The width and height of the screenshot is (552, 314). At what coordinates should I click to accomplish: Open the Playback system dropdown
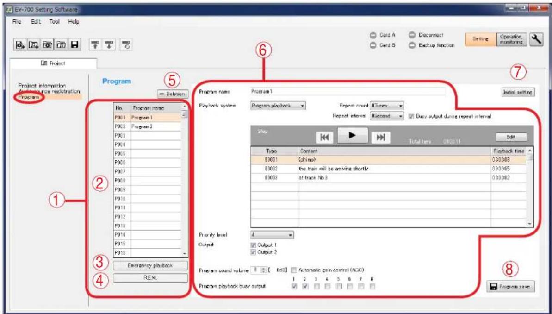point(278,106)
